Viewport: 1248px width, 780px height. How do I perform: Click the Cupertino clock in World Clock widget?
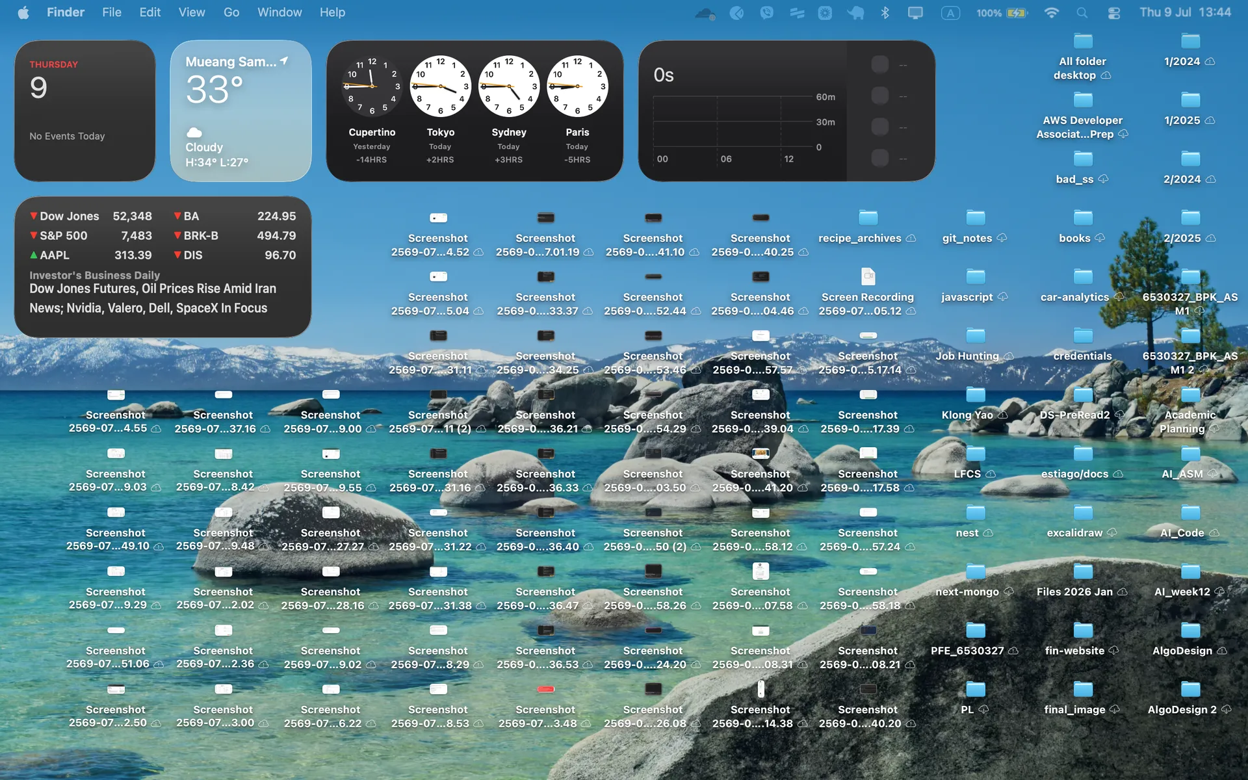point(372,86)
